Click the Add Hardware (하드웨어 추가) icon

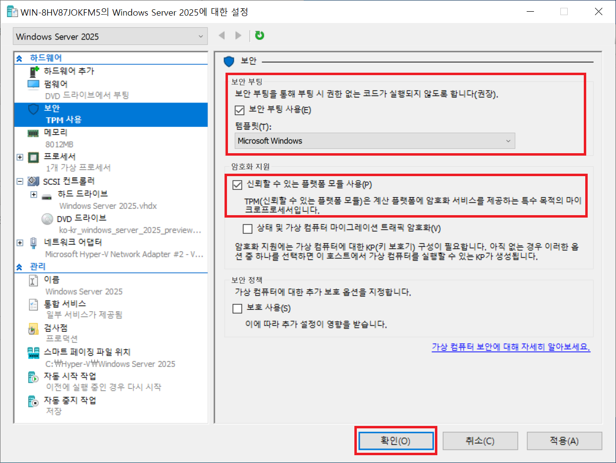(33, 72)
